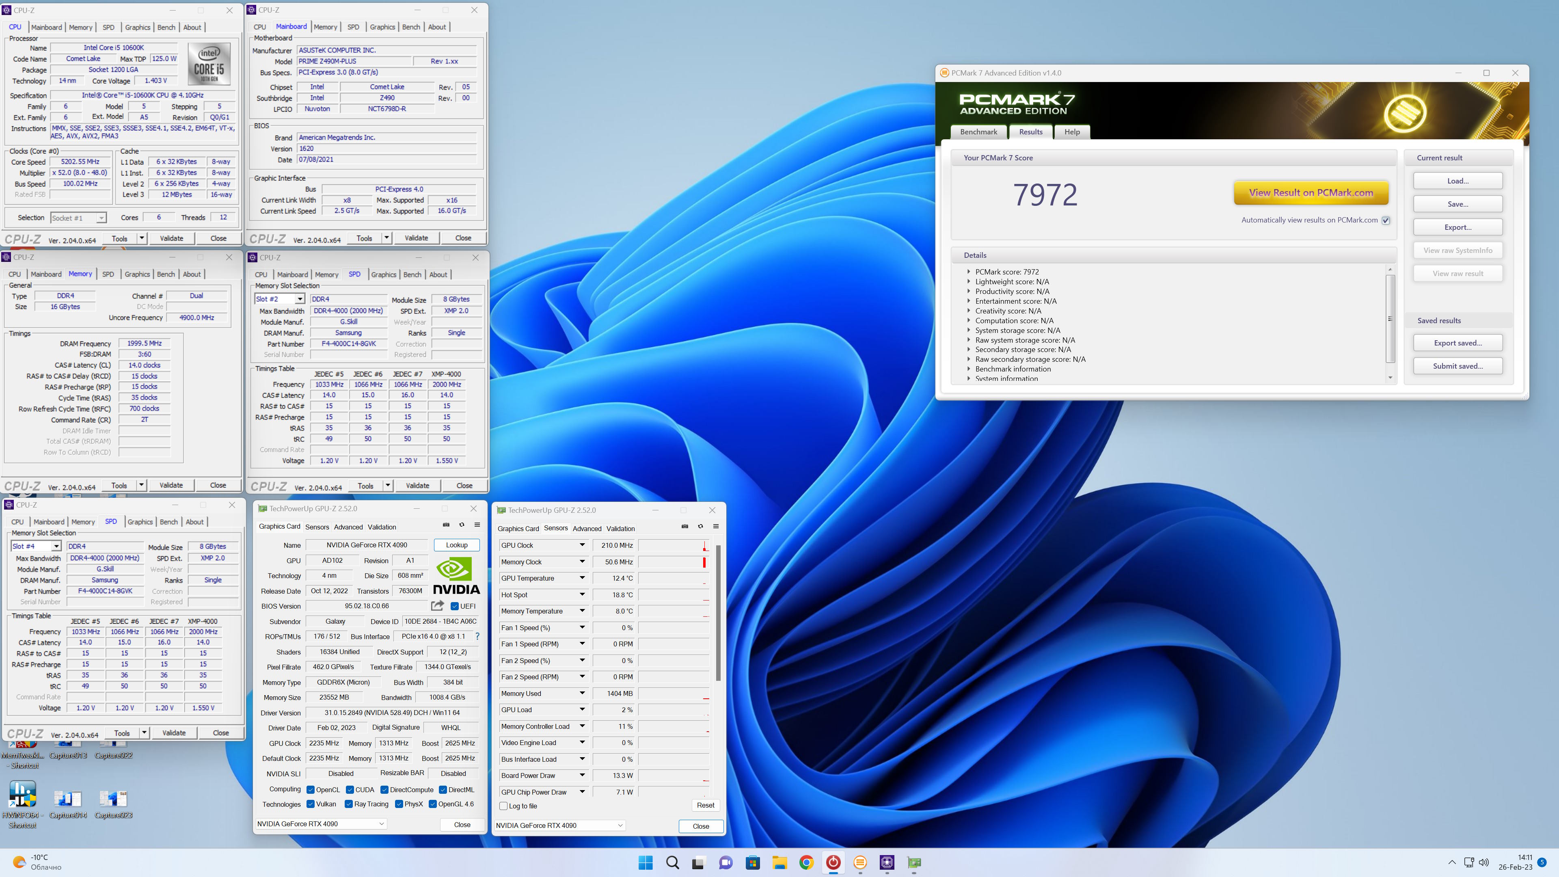Click PCMark Details panel scrollbar
Viewport: 1559px width, 877px height.
[x=1390, y=318]
